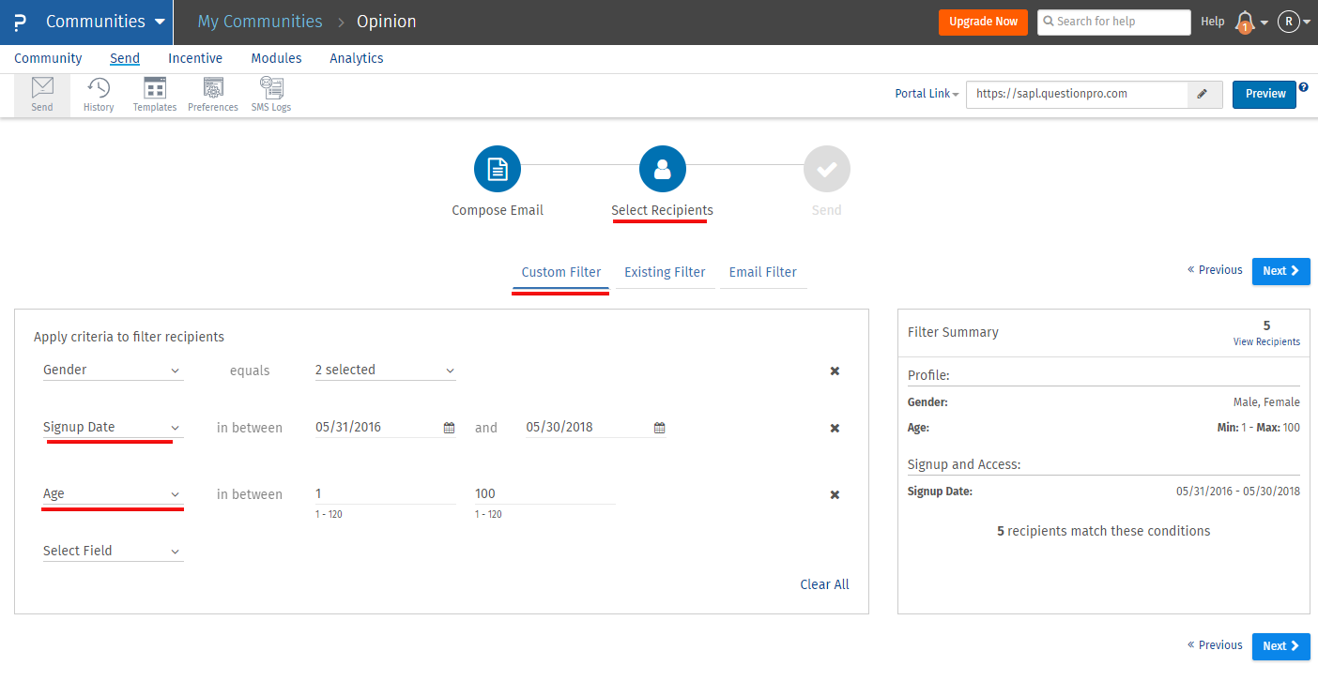Click the pencil icon to edit portal link
Viewport: 1318px width, 681px height.
1204,94
